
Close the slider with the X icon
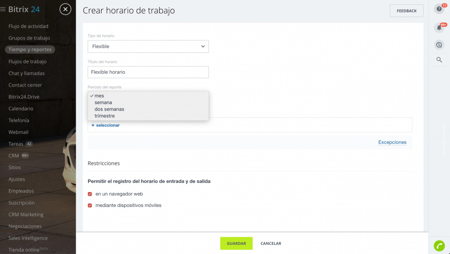tap(65, 9)
